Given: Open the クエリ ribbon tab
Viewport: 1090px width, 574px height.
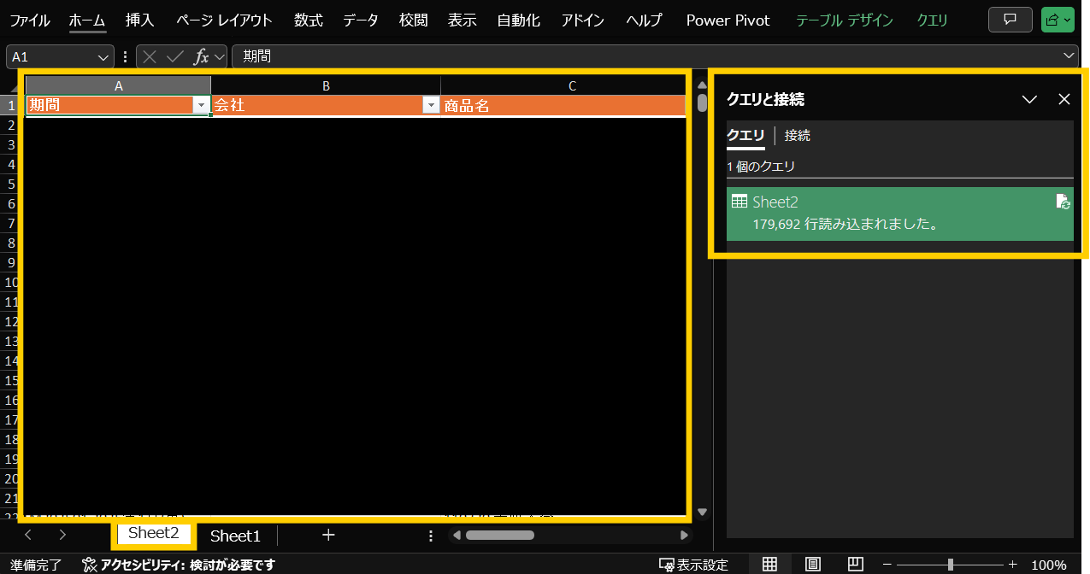Looking at the screenshot, I should (x=932, y=20).
